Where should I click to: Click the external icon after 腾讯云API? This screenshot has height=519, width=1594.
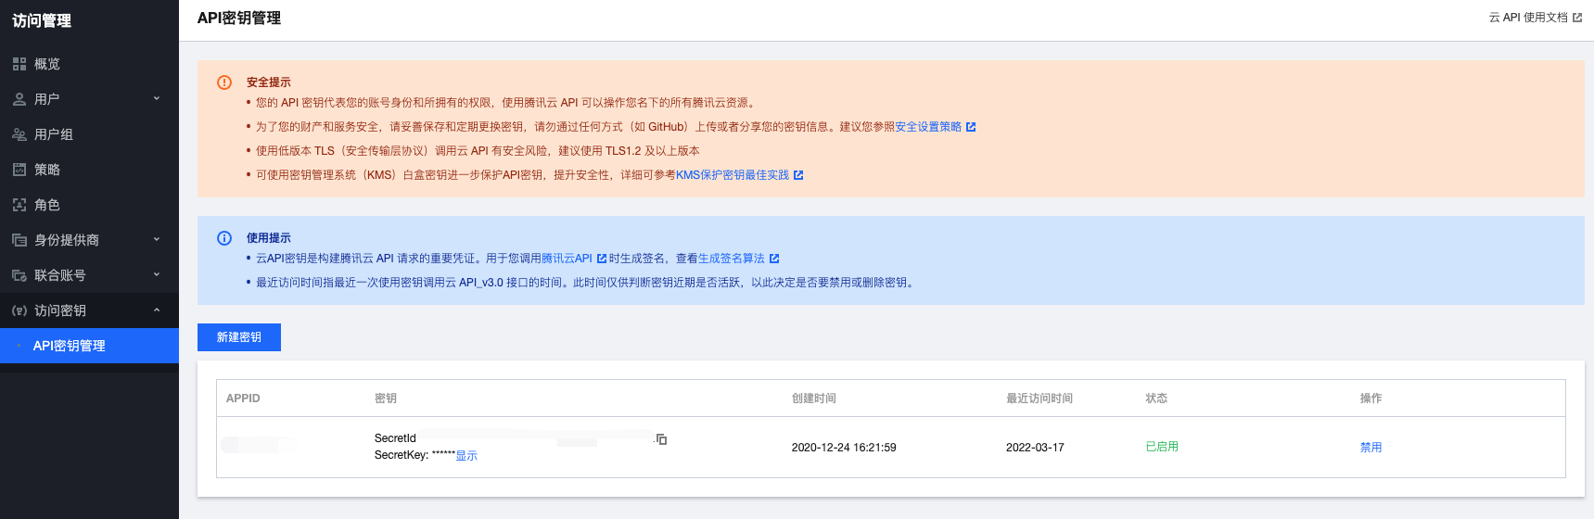pyautogui.click(x=602, y=259)
